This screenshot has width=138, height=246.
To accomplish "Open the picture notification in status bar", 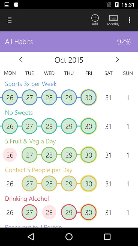I will 7,5.
